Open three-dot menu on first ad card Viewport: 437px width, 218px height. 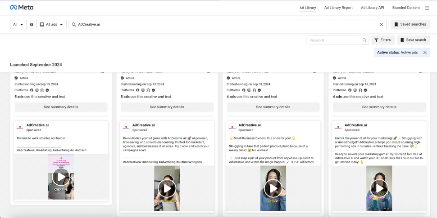[102, 73]
